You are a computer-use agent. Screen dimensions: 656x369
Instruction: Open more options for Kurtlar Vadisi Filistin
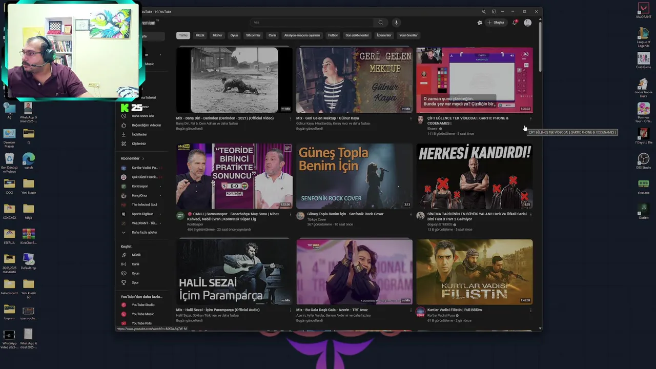tap(530, 310)
